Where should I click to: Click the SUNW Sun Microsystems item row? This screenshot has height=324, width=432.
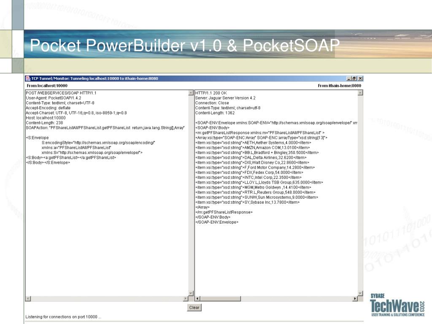click(257, 197)
